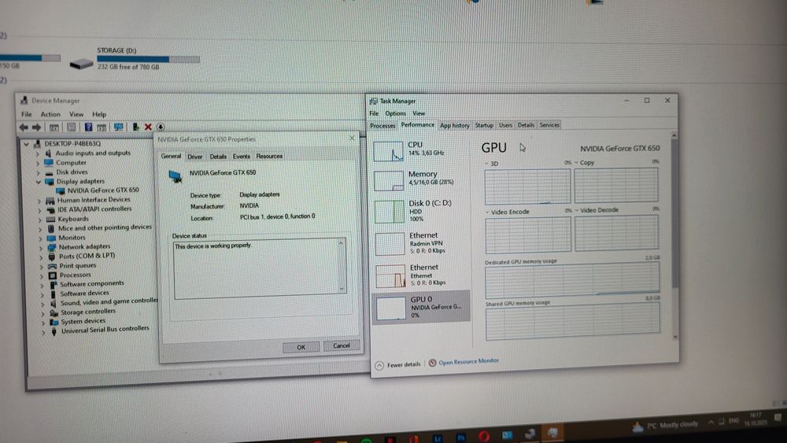Click OK in the GTX 650 Properties dialog
The width and height of the screenshot is (787, 443).
click(301, 347)
